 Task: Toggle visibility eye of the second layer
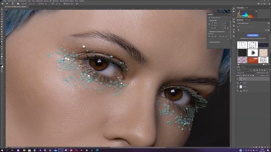(238, 83)
